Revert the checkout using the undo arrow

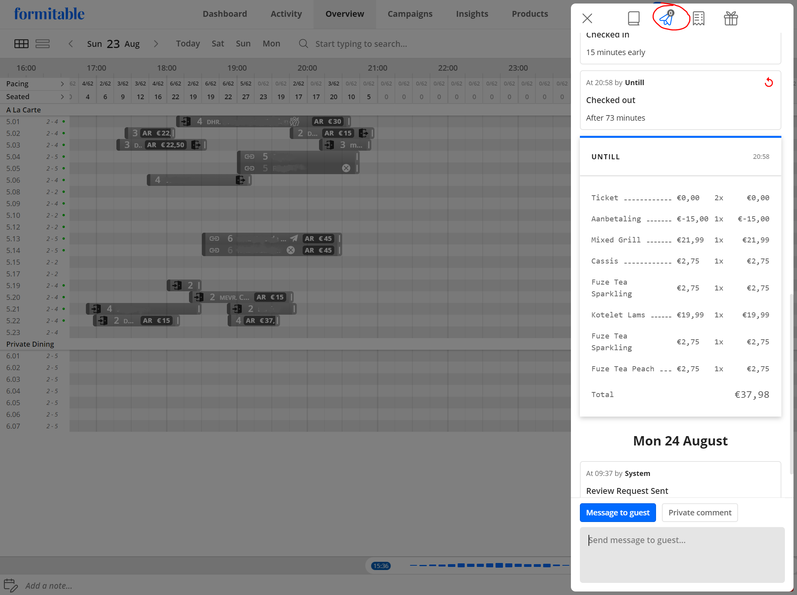(x=769, y=83)
